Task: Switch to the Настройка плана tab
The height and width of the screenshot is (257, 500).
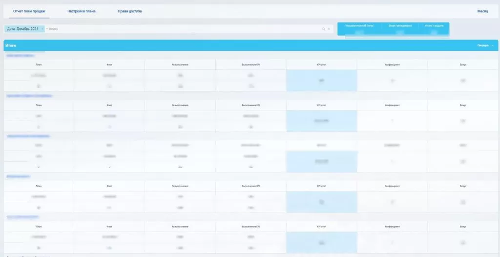Action: pyautogui.click(x=82, y=11)
